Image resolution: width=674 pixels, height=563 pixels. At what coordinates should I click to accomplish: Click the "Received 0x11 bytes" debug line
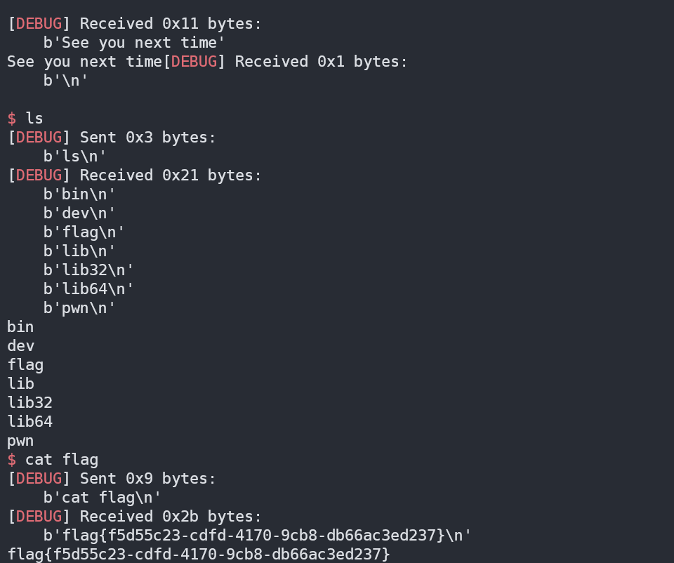[170, 23]
